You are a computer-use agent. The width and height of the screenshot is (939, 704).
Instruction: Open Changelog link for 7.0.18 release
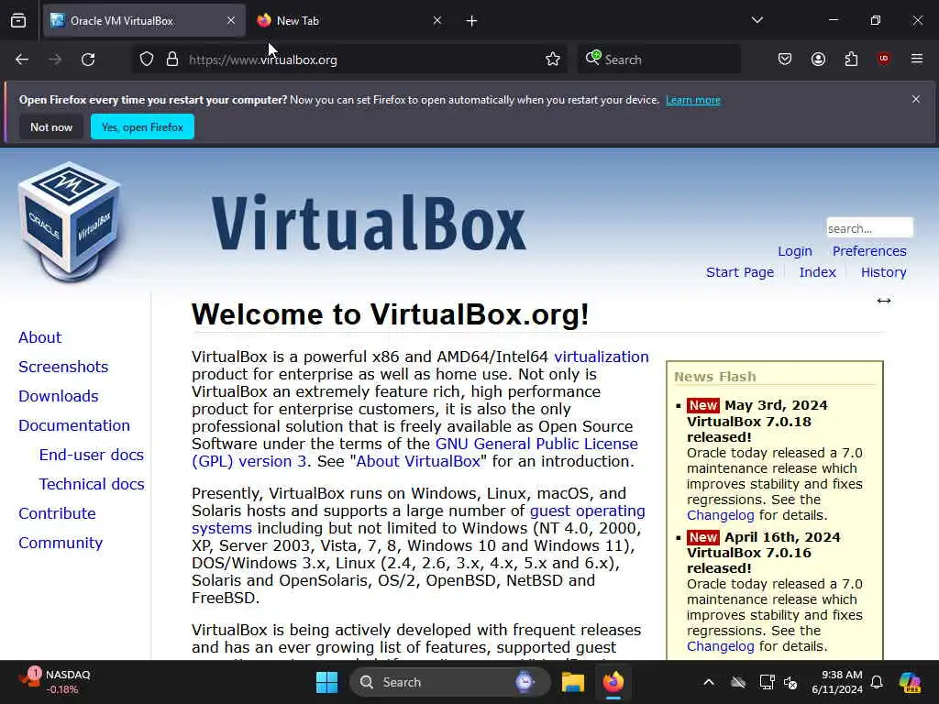coord(721,515)
